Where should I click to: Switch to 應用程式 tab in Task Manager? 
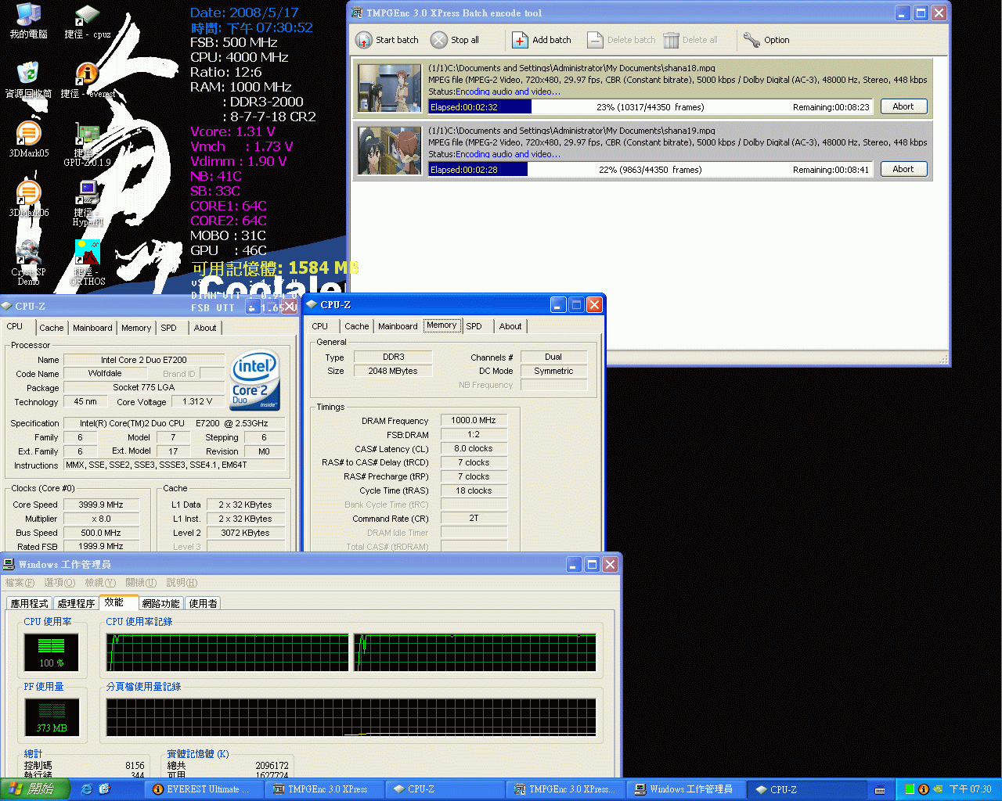[x=29, y=603]
